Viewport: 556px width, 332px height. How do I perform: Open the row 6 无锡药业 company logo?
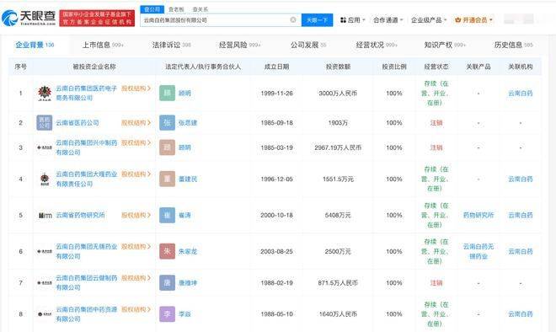tap(45, 251)
